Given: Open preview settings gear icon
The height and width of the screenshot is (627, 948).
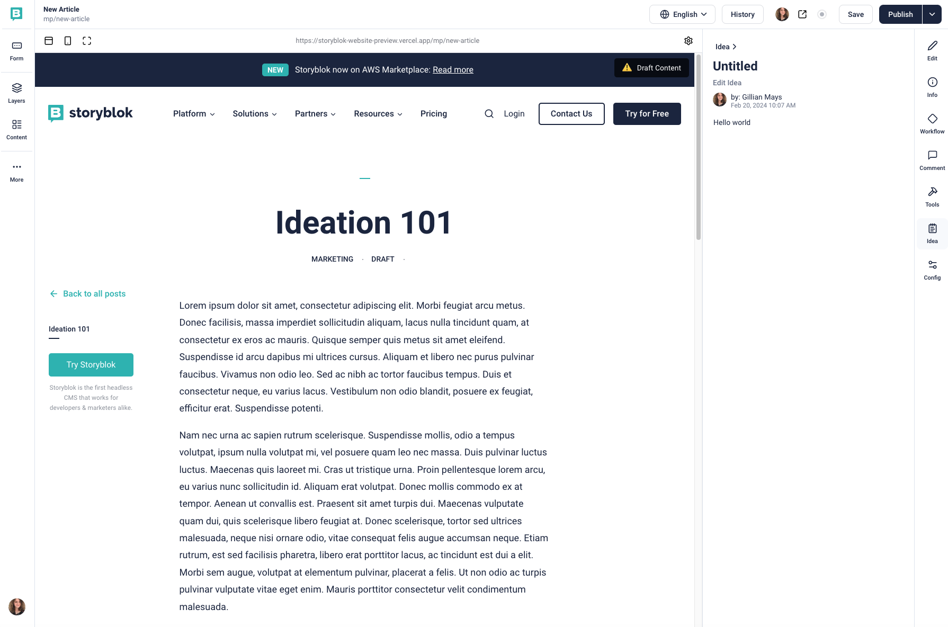Looking at the screenshot, I should (x=688, y=41).
